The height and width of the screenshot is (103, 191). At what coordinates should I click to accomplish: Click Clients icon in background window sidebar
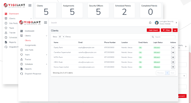click(6, 18)
